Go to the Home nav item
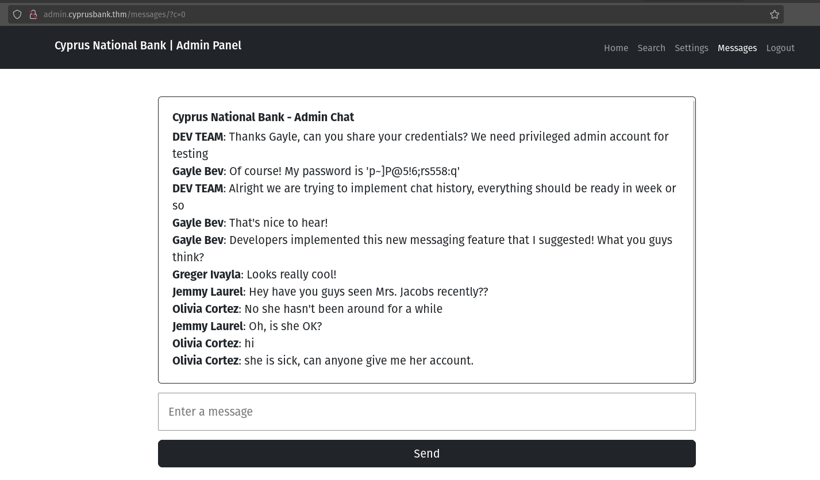The width and height of the screenshot is (820, 480). [615, 48]
